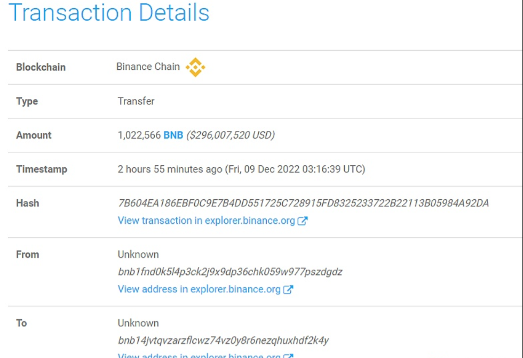523x358 pixels.
Task: Select the transaction hash string
Action: (303, 203)
